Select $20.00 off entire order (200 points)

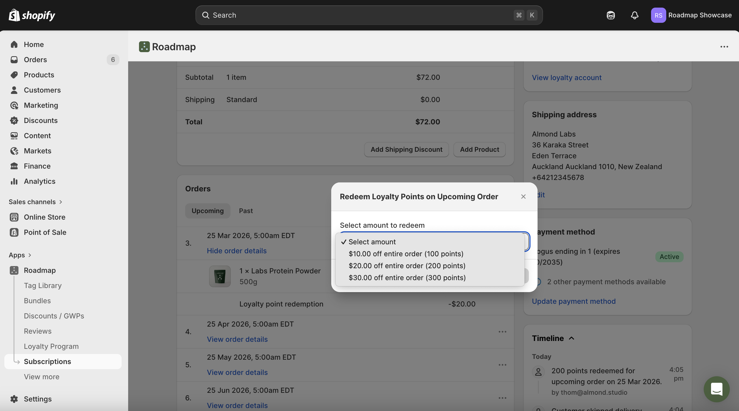[407, 266]
